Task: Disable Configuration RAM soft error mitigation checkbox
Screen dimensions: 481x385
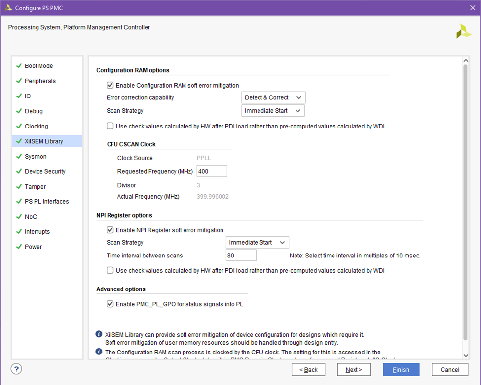Action: (x=110, y=85)
